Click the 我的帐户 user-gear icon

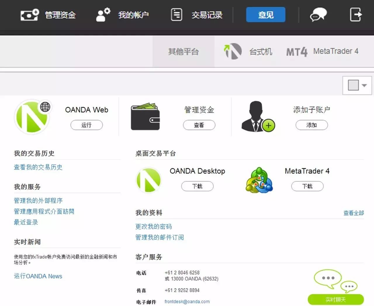103,15
